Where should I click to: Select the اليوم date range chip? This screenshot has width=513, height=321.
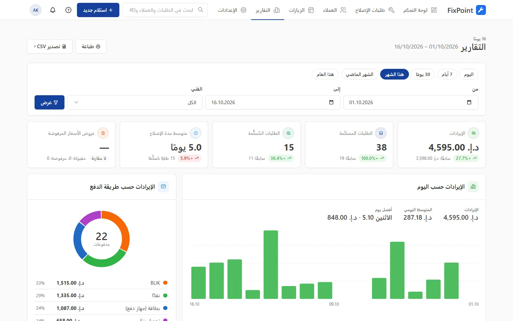point(469,74)
